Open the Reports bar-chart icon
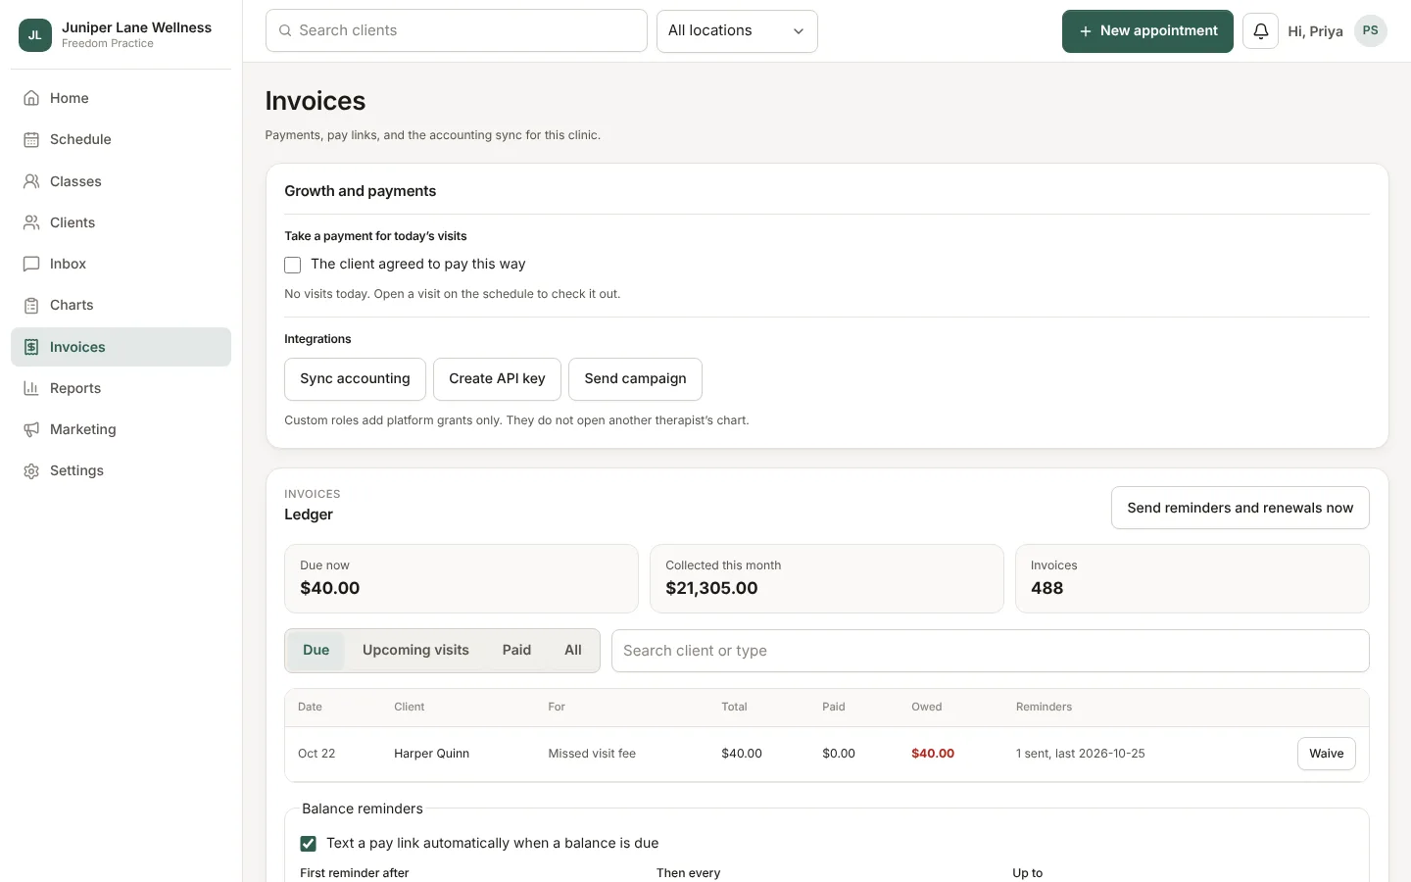Viewport: 1411px width, 882px height. click(31, 388)
